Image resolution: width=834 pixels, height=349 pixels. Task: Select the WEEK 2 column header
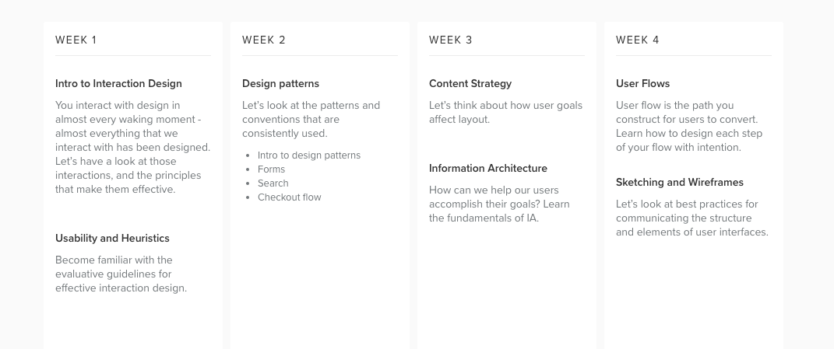[264, 40]
